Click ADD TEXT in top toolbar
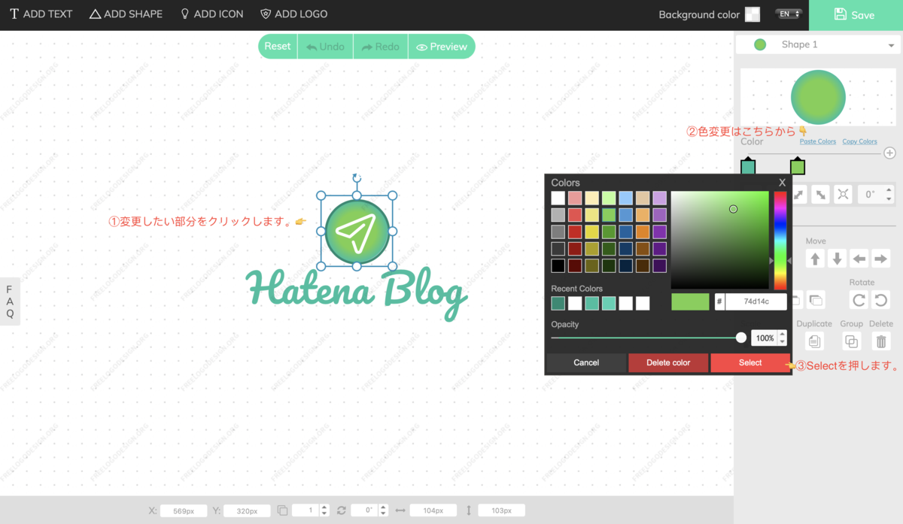 [41, 14]
